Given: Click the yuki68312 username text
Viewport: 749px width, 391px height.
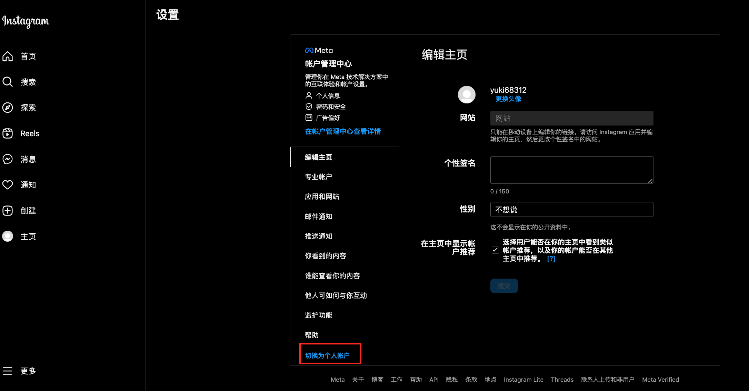Looking at the screenshot, I should tap(508, 90).
